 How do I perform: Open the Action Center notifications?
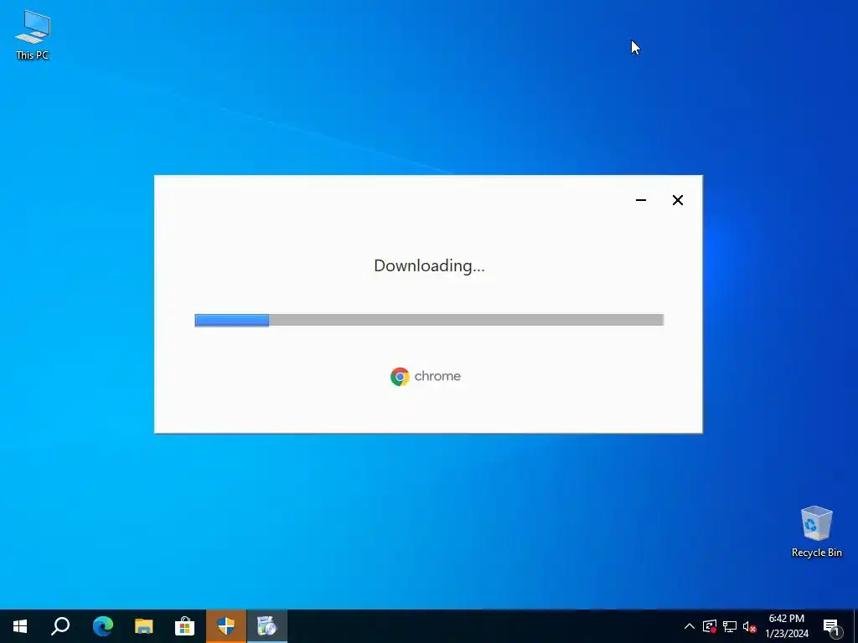pyautogui.click(x=832, y=626)
